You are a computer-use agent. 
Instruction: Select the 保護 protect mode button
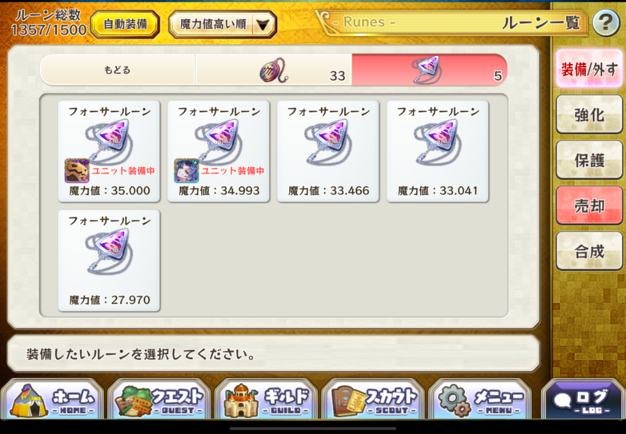coord(589,160)
